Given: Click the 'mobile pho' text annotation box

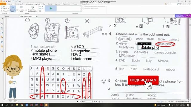Looking at the screenshot, I should tap(148, 48).
